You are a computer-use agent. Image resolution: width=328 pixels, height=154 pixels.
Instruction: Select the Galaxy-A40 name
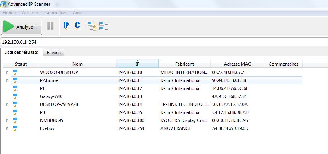pyautogui.click(x=51, y=96)
